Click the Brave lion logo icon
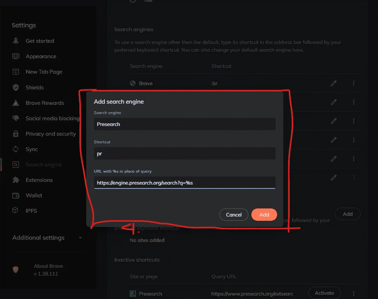 (15, 270)
